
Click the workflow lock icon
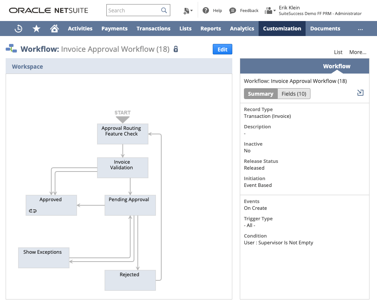(176, 49)
